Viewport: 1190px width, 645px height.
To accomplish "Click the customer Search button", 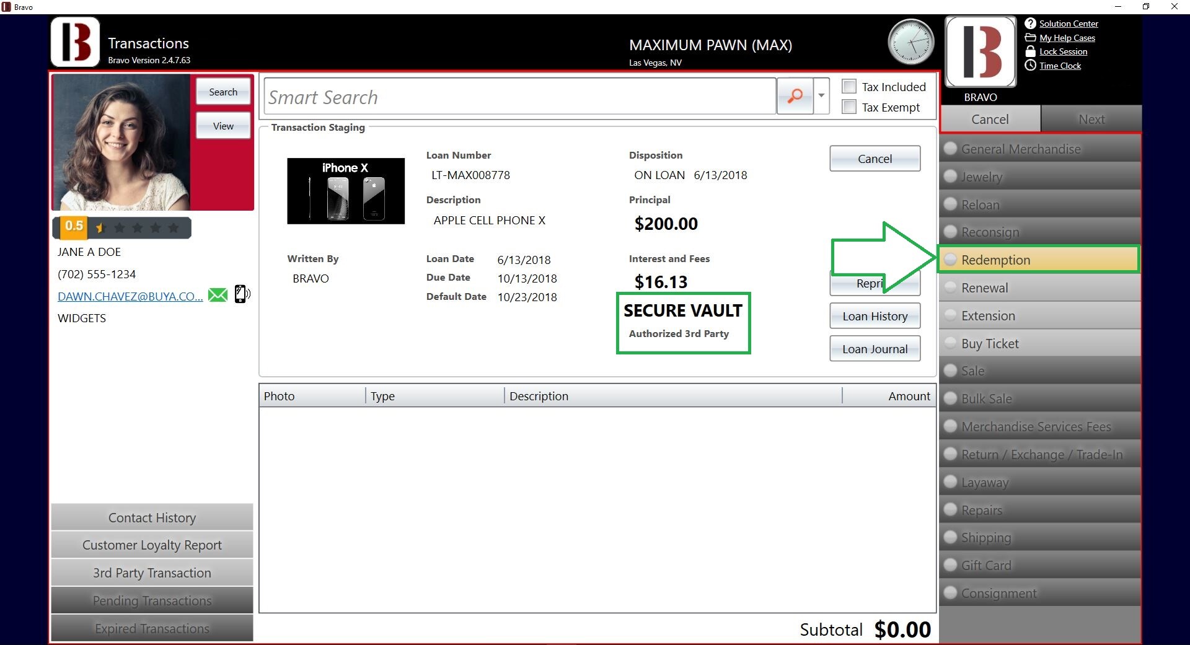I will coord(223,92).
